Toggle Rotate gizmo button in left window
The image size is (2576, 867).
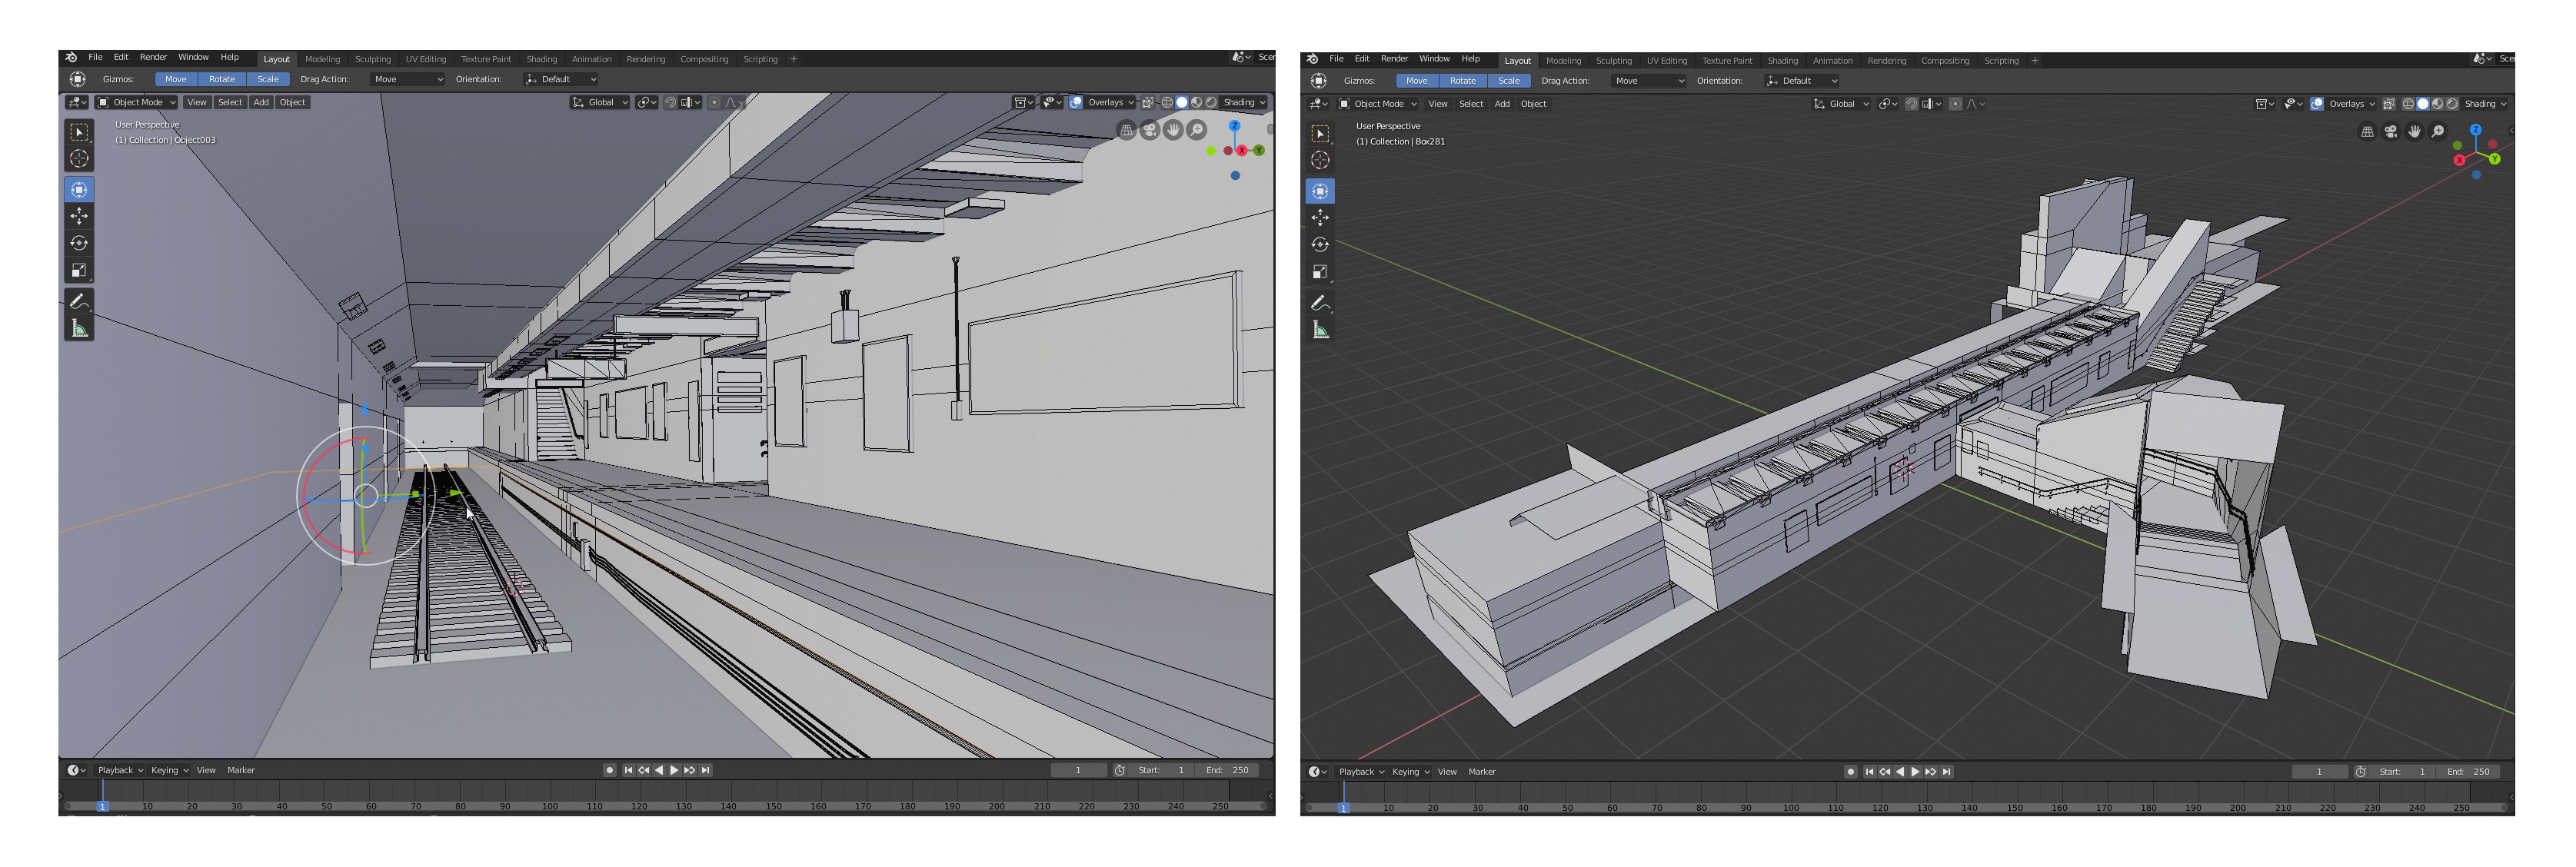pos(221,79)
